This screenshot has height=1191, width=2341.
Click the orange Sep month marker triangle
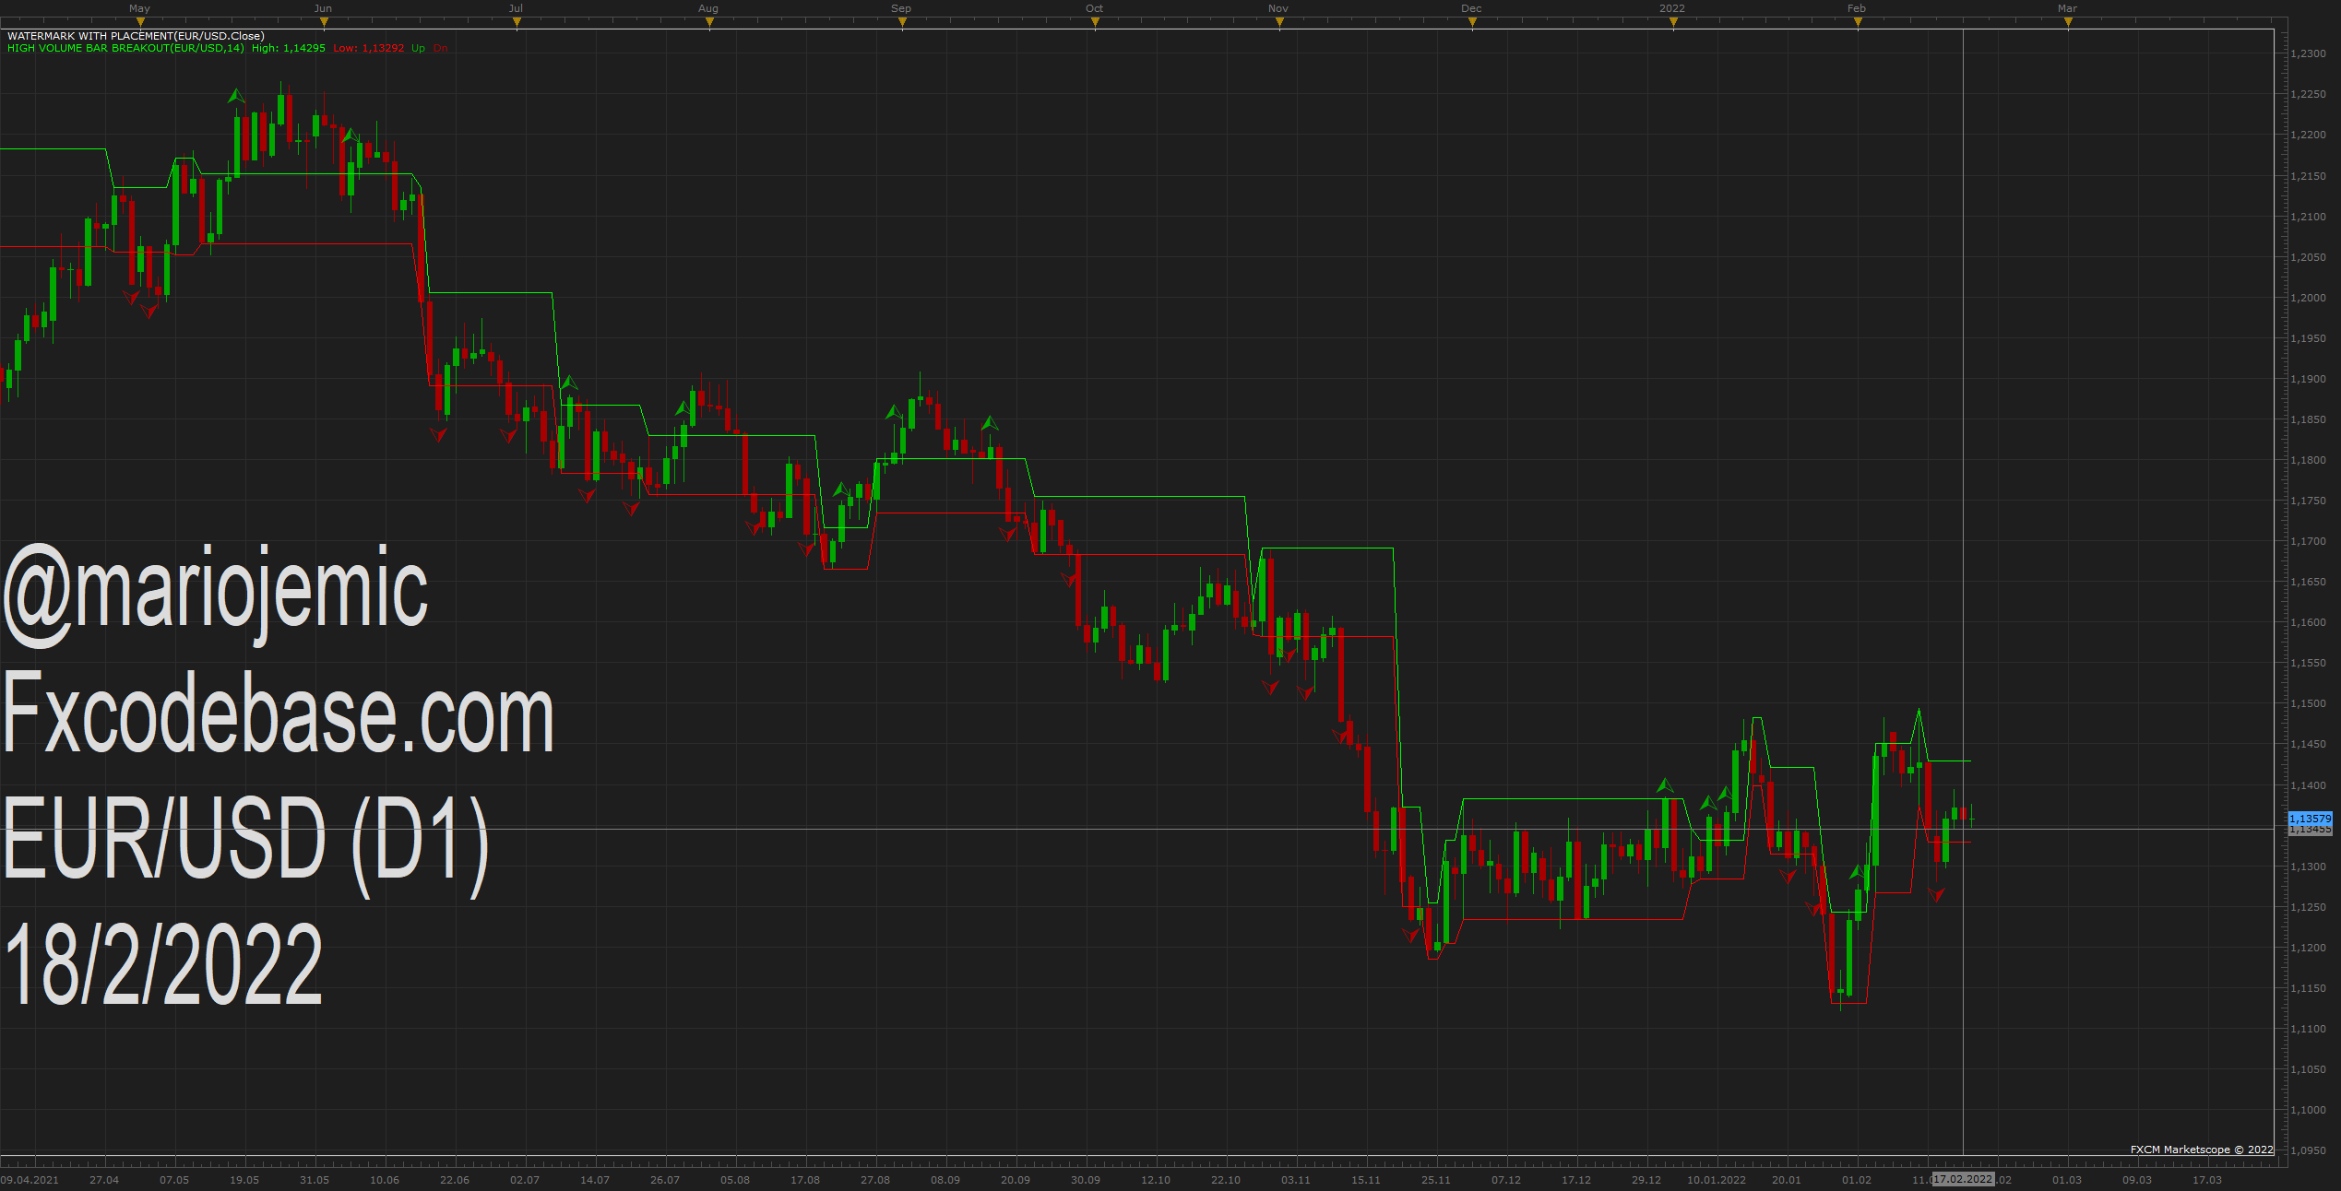point(902,22)
